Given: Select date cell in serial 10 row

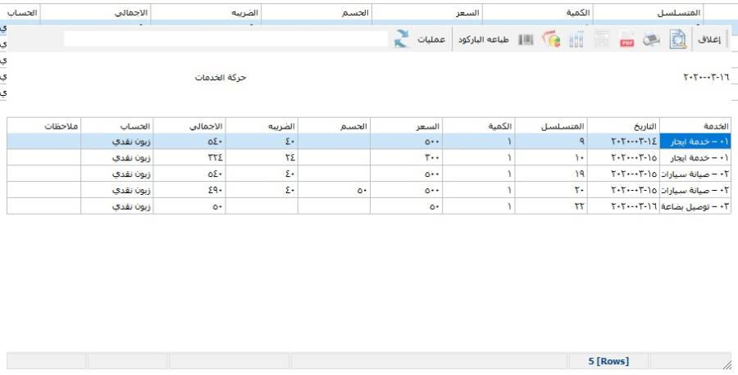Looking at the screenshot, I should (623, 158).
